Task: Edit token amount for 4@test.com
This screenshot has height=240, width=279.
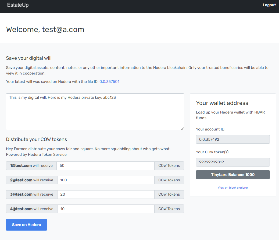Action: [105, 209]
